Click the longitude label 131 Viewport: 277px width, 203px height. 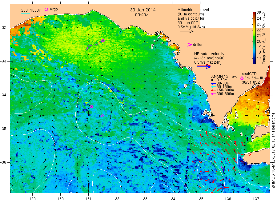[x=88, y=199]
